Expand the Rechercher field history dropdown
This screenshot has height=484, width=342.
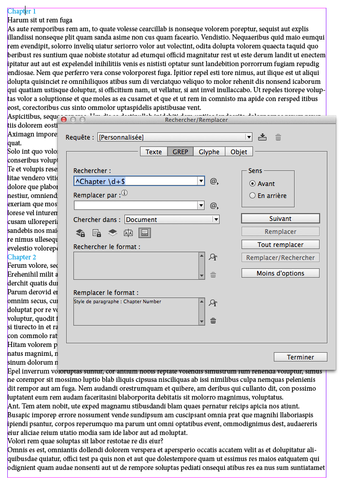pos(201,181)
